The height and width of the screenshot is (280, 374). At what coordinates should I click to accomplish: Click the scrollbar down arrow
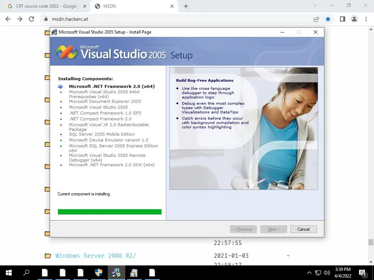pos(371,262)
